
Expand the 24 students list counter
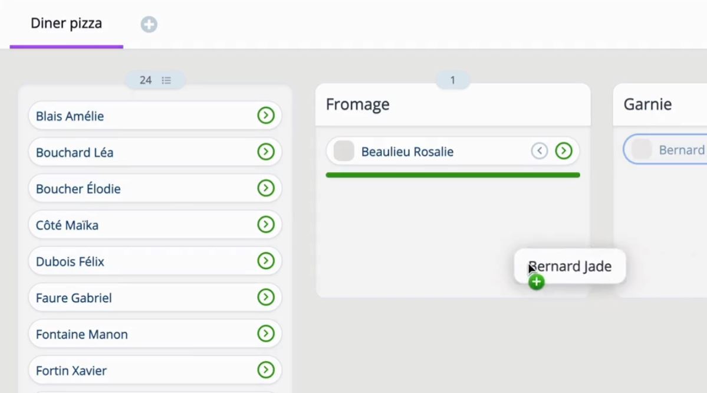[155, 80]
